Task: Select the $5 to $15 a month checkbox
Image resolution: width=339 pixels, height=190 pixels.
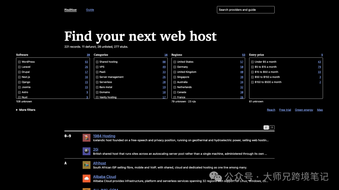Action: click(252, 67)
